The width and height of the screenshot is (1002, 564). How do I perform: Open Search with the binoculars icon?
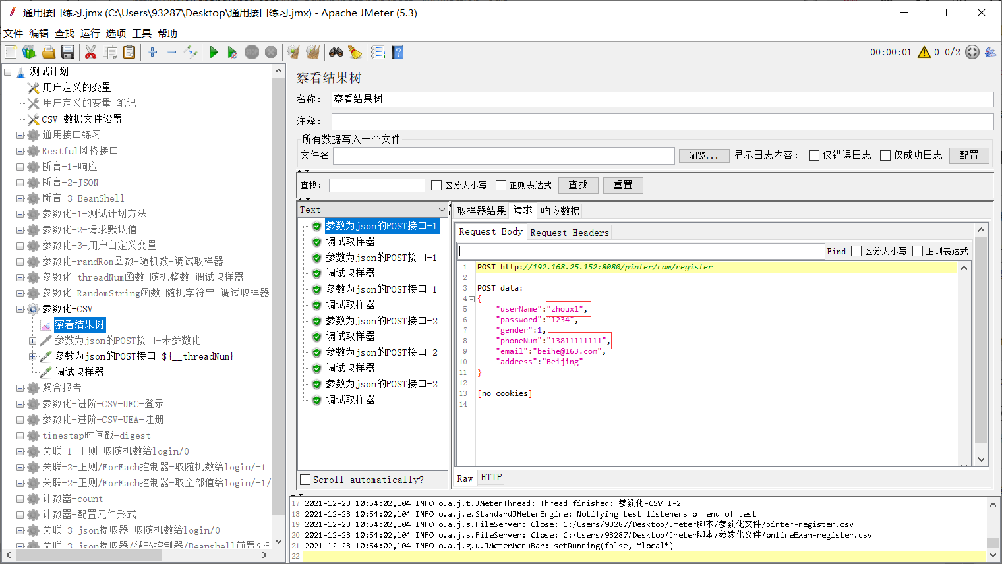point(336,52)
